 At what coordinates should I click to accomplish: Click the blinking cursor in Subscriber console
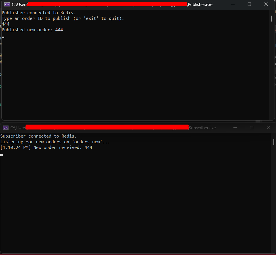click(2, 155)
